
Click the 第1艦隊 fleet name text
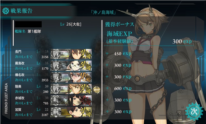[x=34, y=31]
